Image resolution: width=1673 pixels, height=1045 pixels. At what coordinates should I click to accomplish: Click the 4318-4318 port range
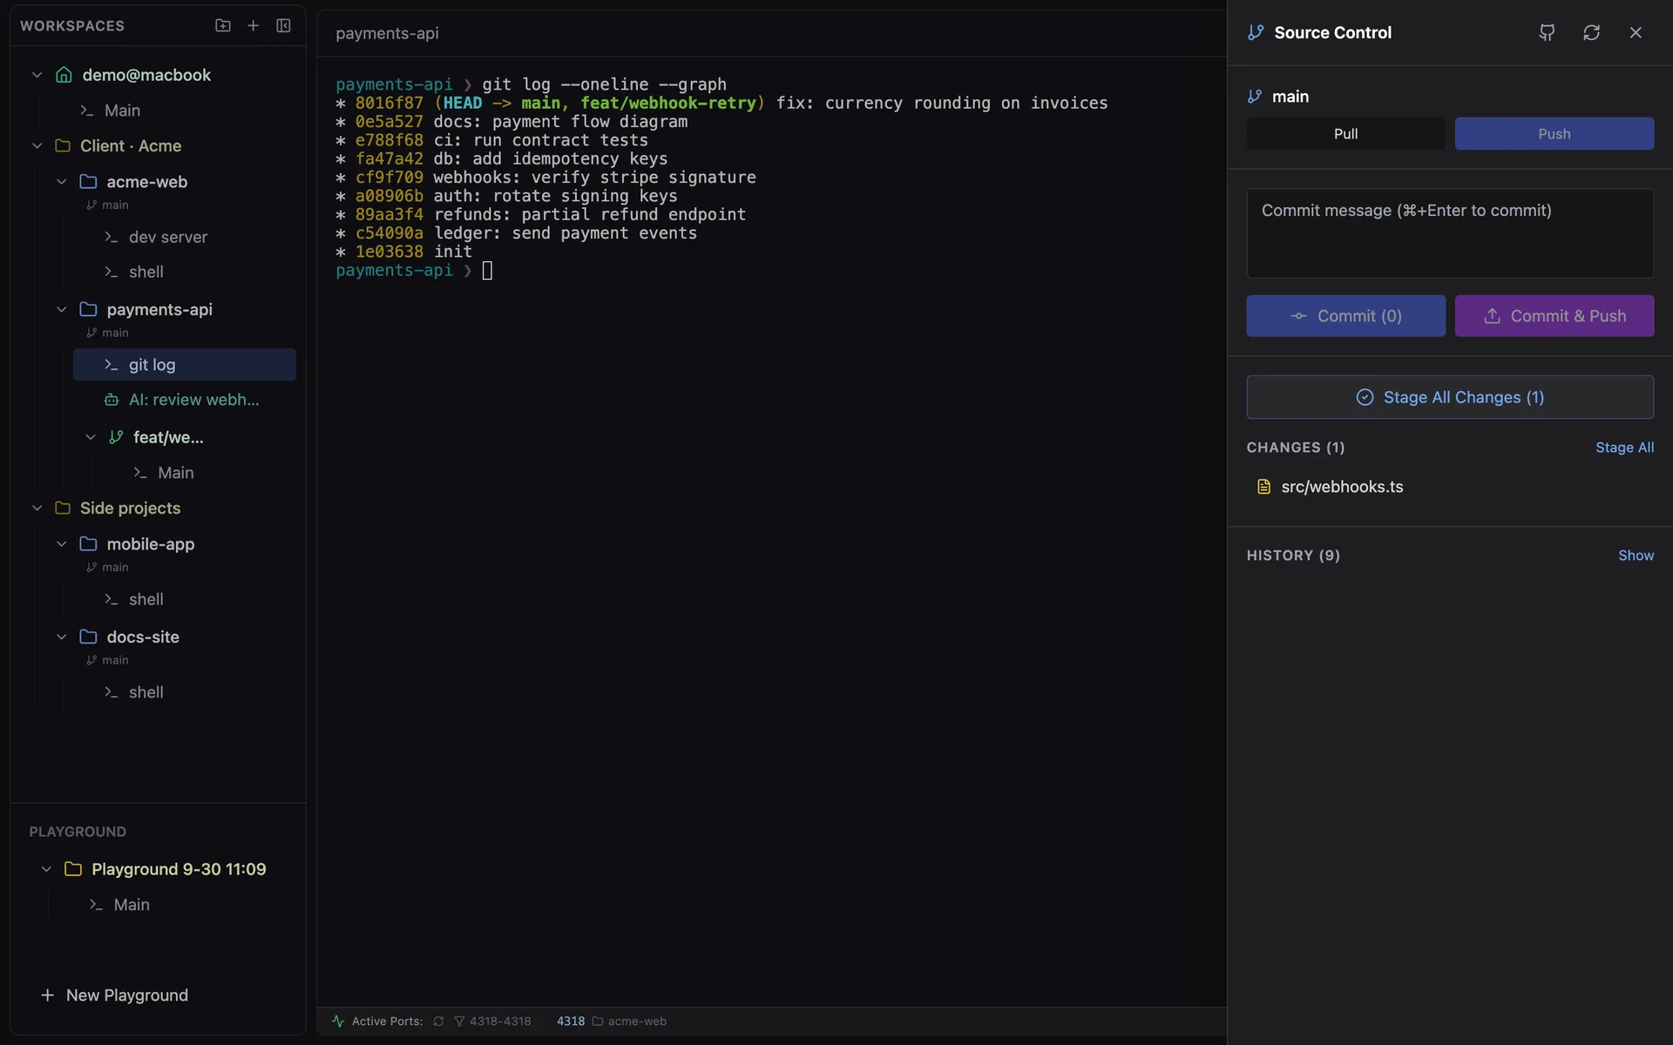coord(500,1021)
